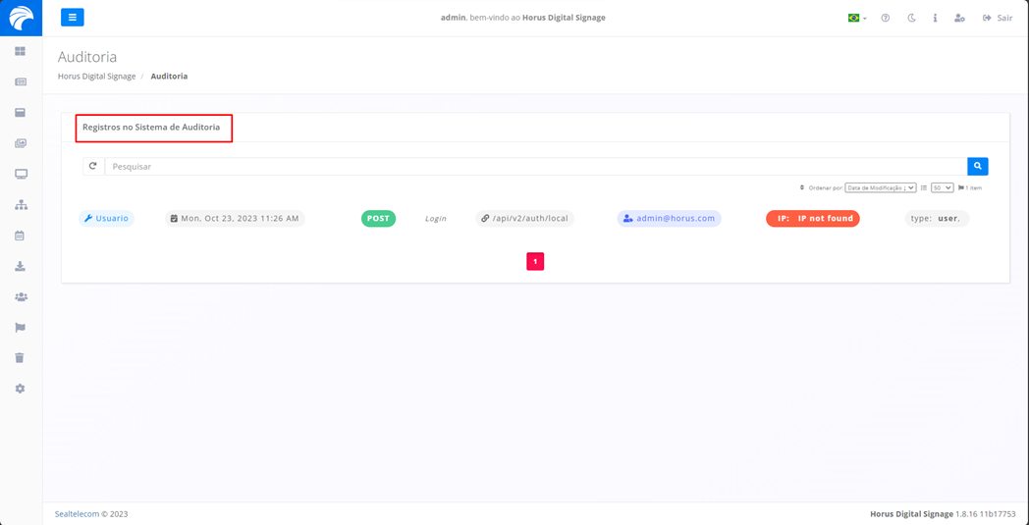Open the monitor screens icon in sidebar

[x=21, y=175]
